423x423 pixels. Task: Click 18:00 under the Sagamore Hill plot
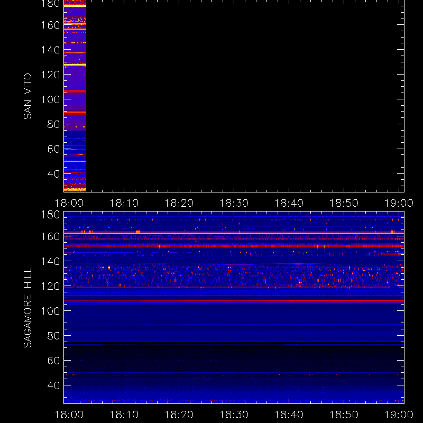click(69, 415)
